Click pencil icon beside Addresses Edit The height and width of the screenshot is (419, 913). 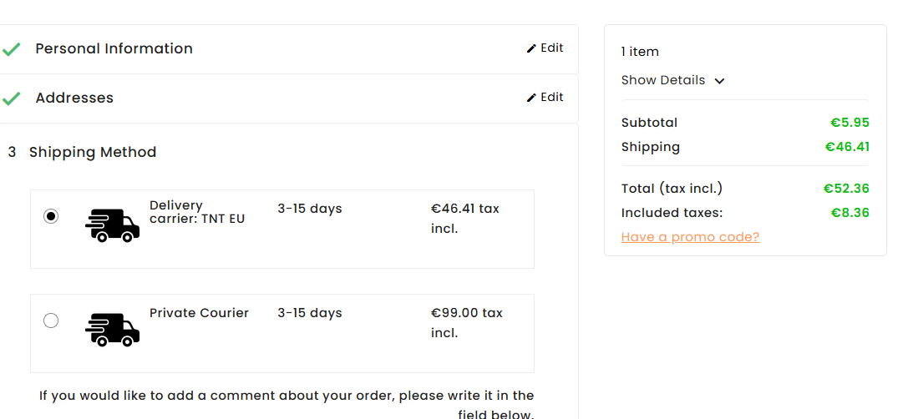point(531,98)
